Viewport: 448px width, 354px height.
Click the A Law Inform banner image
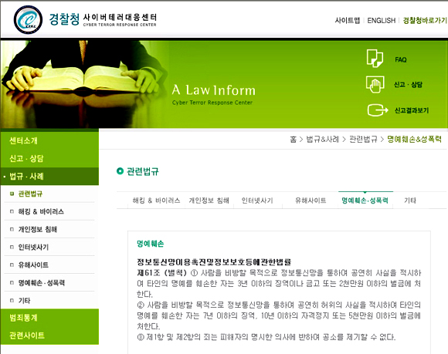pyautogui.click(x=224, y=84)
